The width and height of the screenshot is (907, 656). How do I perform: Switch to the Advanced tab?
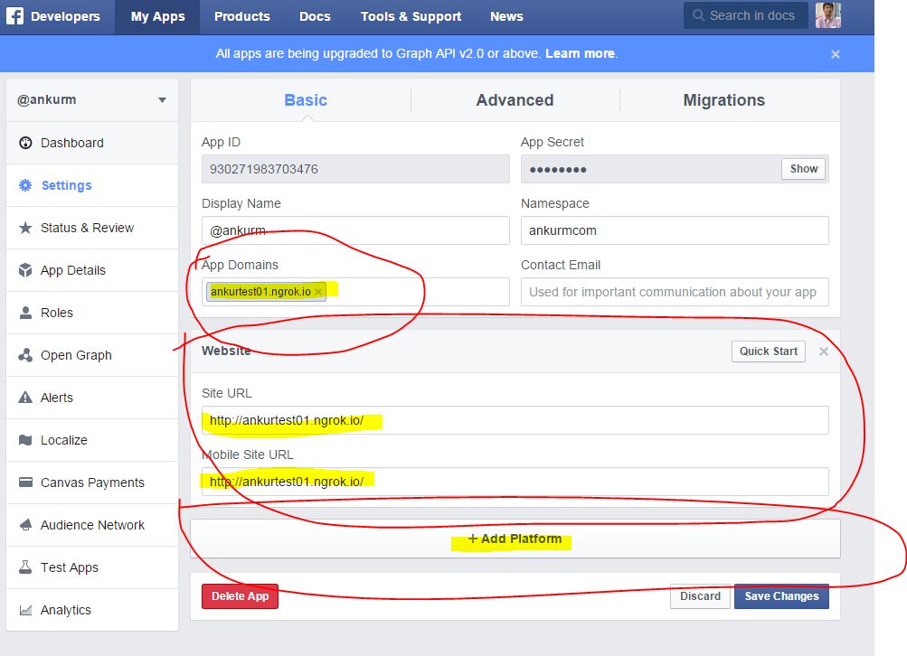514,100
